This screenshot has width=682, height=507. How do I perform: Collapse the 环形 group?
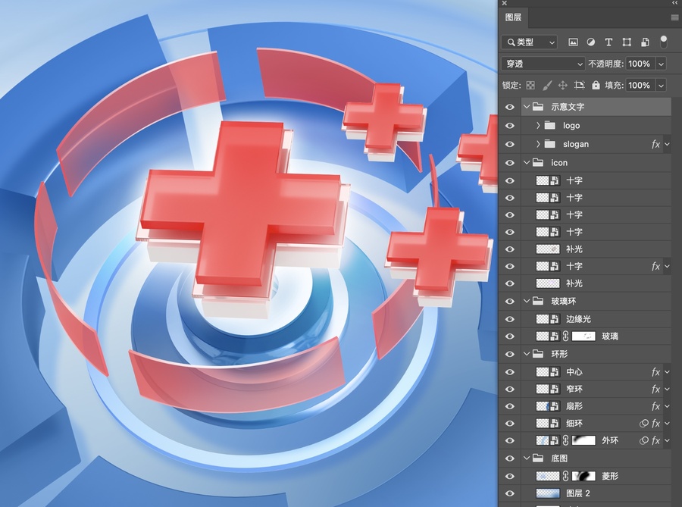click(x=527, y=354)
